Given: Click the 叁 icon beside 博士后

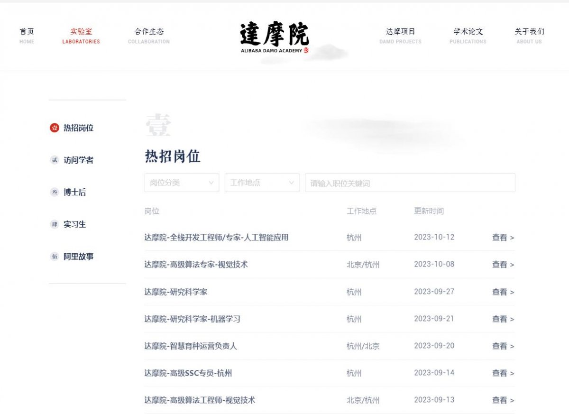Looking at the screenshot, I should pos(55,193).
